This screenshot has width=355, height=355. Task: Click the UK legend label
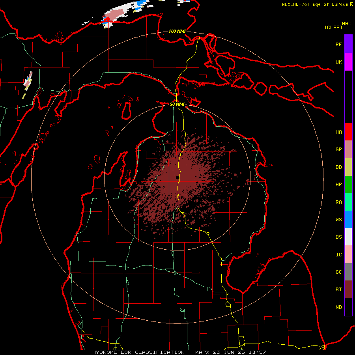[x=338, y=62]
